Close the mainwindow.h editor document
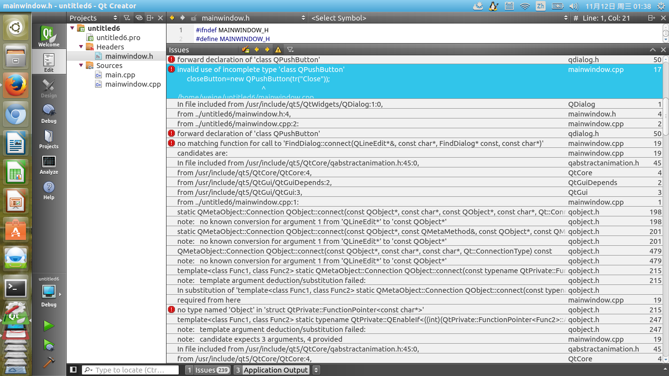The height and width of the screenshot is (376, 669). click(663, 18)
